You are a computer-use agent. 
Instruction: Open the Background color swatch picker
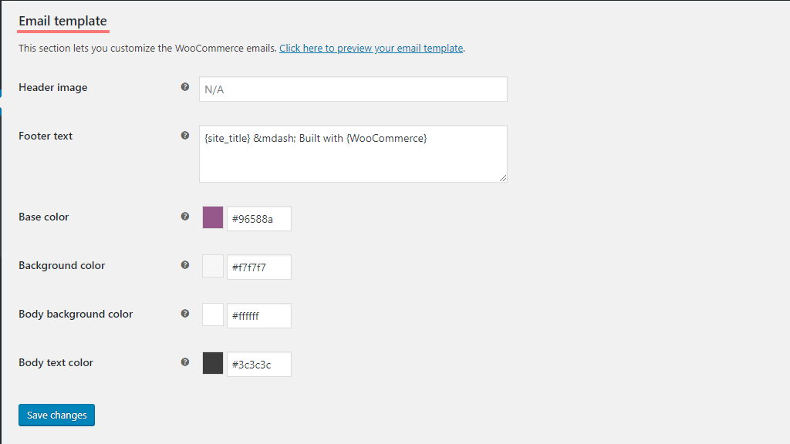(213, 266)
